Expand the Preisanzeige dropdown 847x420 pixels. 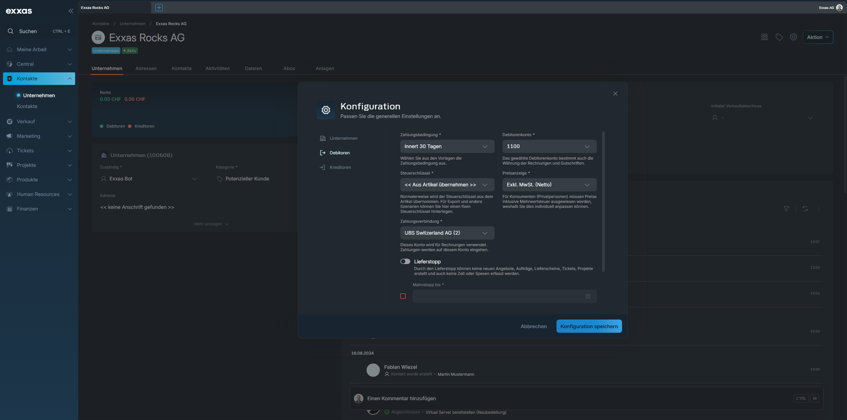click(549, 185)
